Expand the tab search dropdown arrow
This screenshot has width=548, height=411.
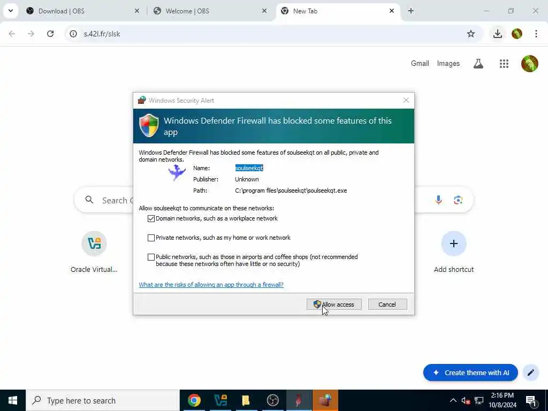(x=11, y=11)
